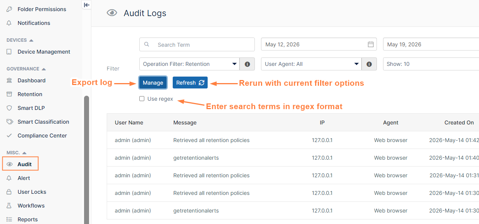Click the Created On column header
The image size is (479, 224).
[459, 123]
